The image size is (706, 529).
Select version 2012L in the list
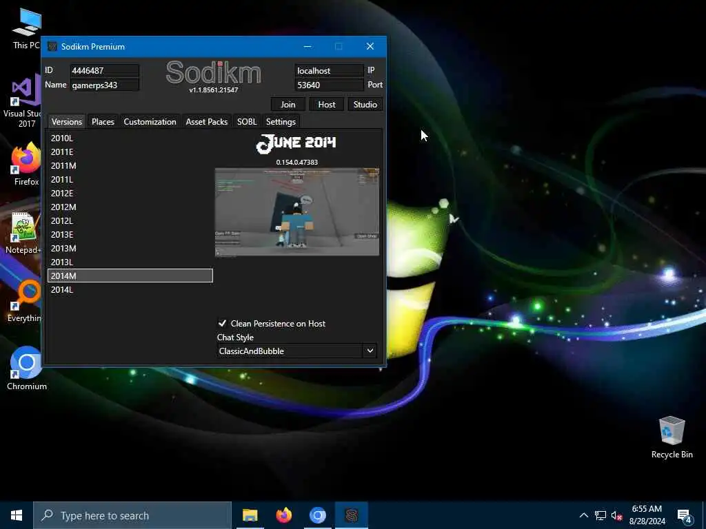pyautogui.click(x=130, y=221)
